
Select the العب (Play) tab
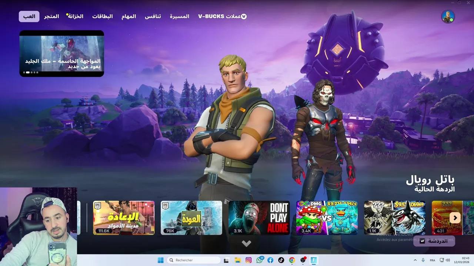[29, 16]
